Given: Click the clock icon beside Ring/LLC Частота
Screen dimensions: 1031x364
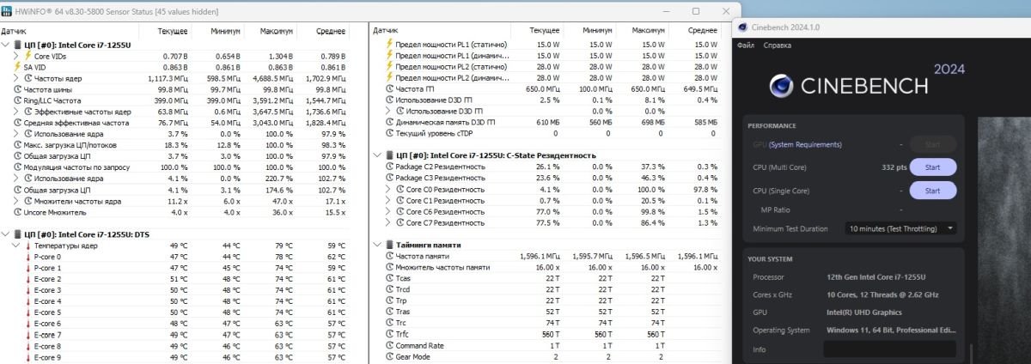Looking at the screenshot, I should point(16,100).
